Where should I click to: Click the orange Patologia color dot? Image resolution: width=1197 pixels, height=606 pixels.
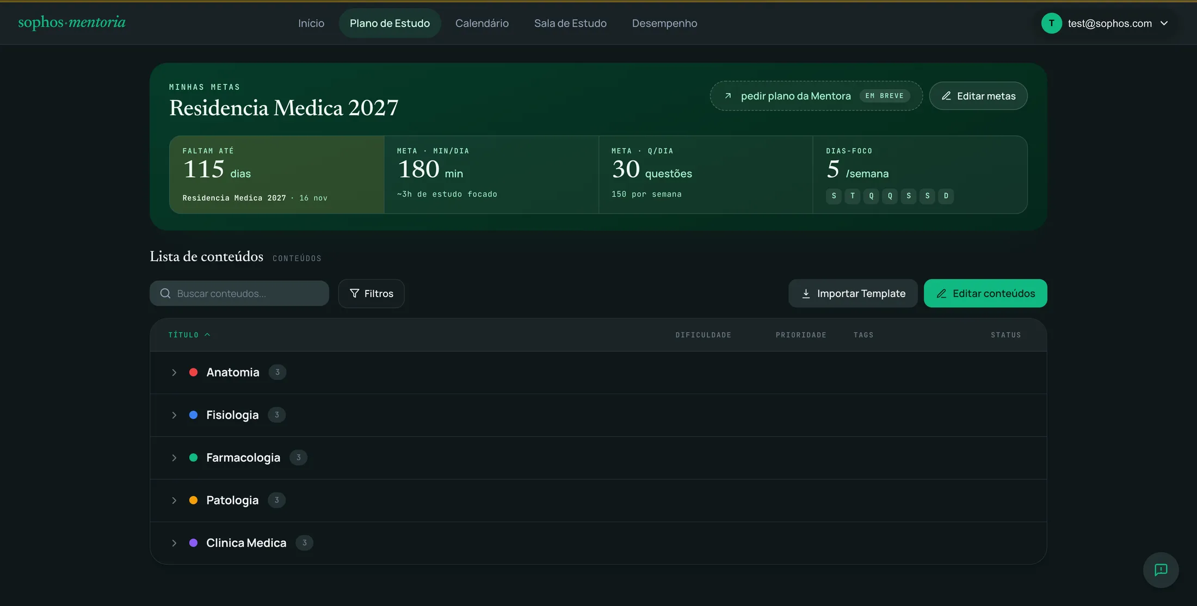tap(193, 500)
